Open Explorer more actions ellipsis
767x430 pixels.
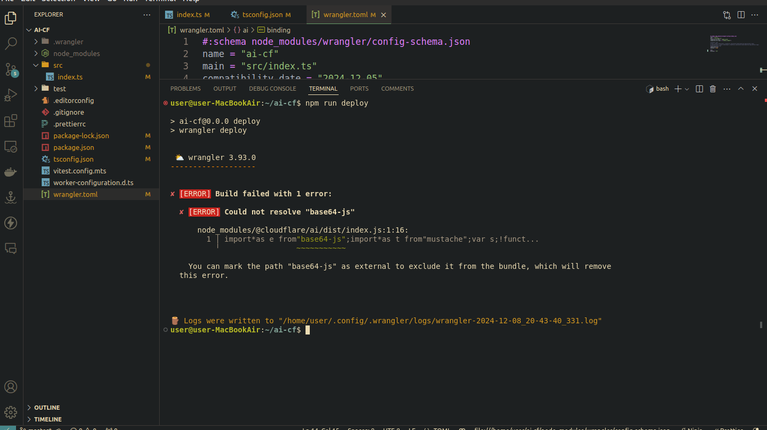(x=146, y=14)
